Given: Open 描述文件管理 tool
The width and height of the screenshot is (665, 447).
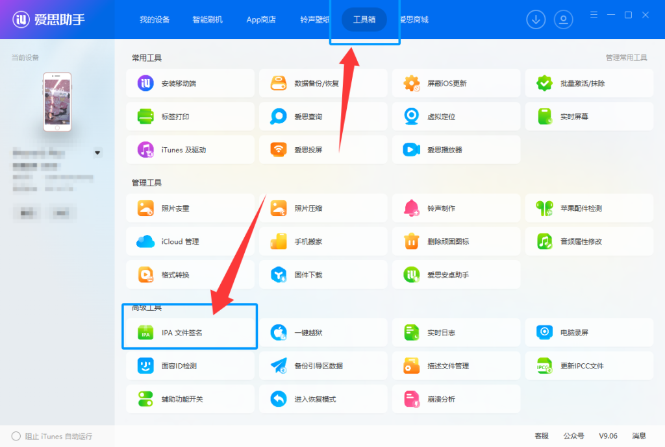Looking at the screenshot, I should pos(456,366).
